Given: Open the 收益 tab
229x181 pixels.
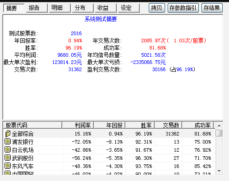Looking at the screenshot, I should tap(106, 8).
